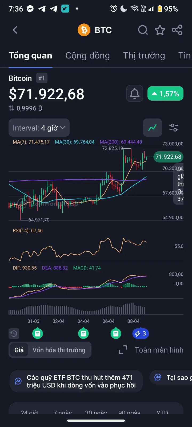Select Vốn hóa thị trường chart mode
Viewport: 192px width, 427px height.
59,350
